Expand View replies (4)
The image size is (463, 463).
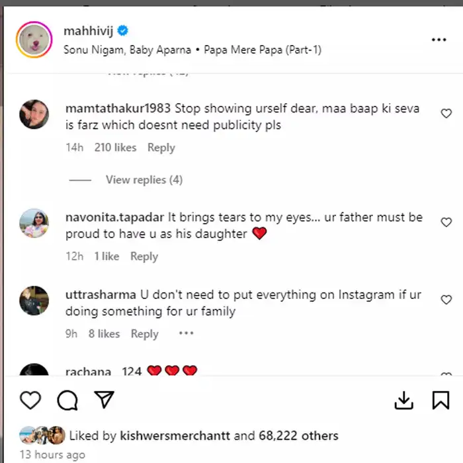pyautogui.click(x=144, y=180)
